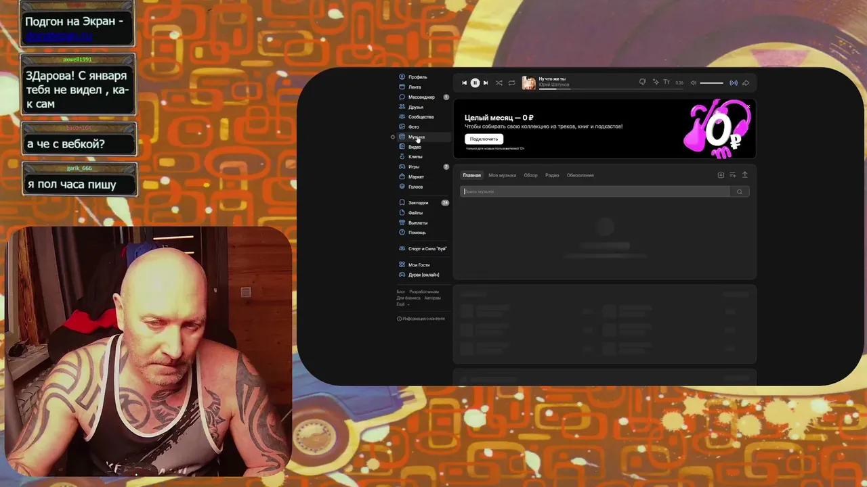Switch to the Моя музыка tab
Viewport: 867px width, 487px height.
[502, 175]
